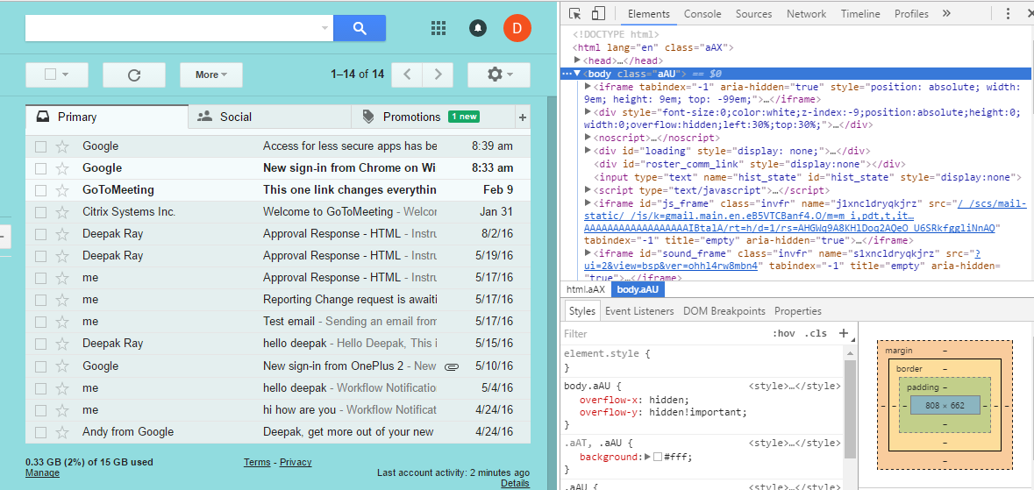Click the Styles pane vertical scrollbar
Viewport: 1034px width, 490px height.
(850, 408)
